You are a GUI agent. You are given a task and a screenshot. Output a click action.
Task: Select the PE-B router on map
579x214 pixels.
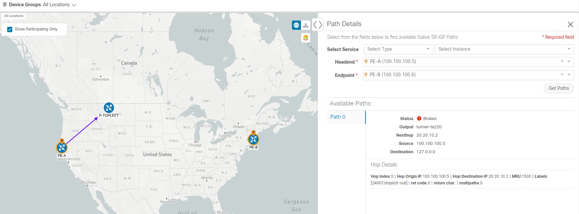[253, 139]
